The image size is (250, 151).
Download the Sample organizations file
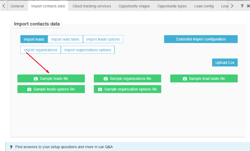click(127, 79)
